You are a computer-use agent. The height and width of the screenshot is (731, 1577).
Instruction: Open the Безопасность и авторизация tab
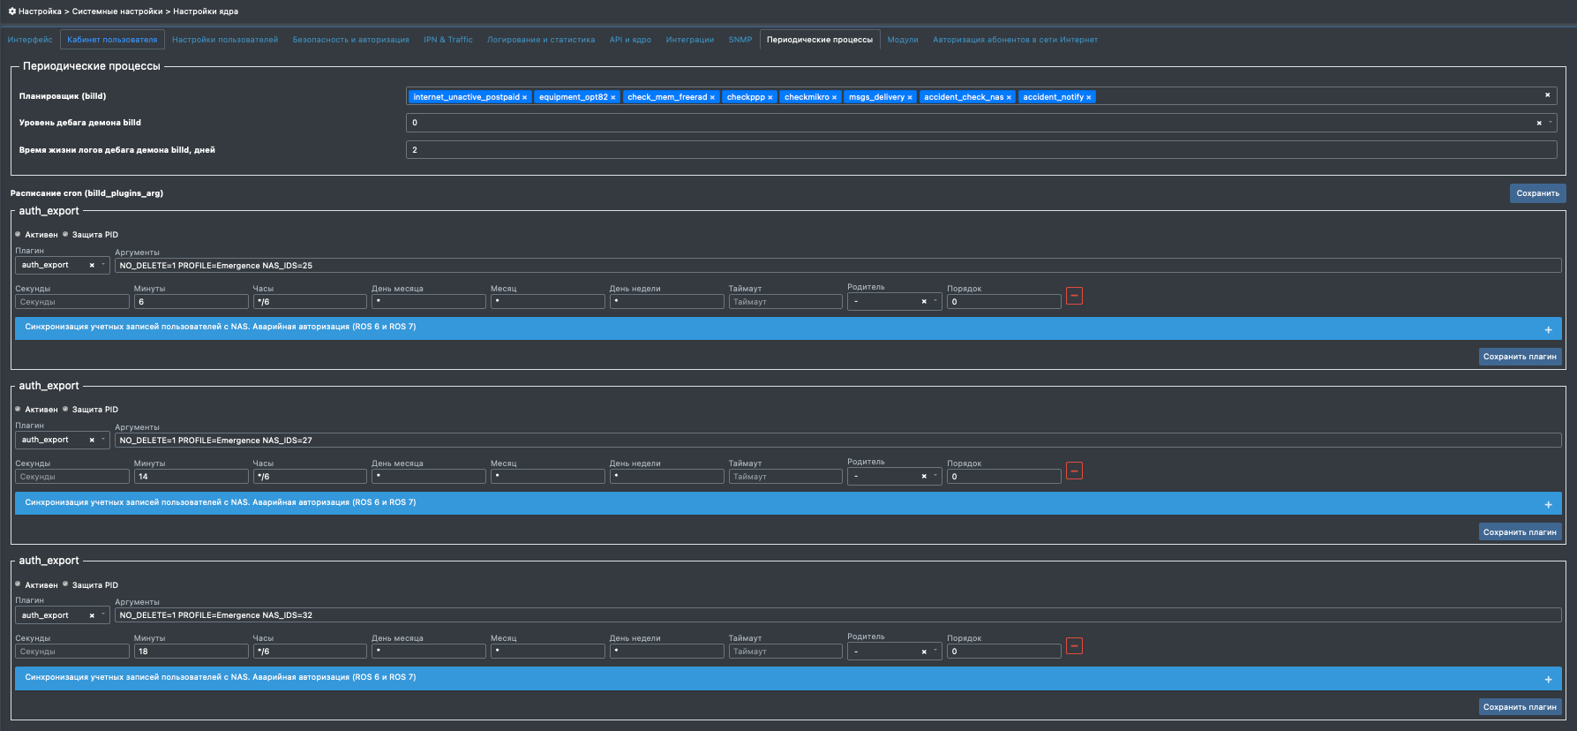point(350,40)
